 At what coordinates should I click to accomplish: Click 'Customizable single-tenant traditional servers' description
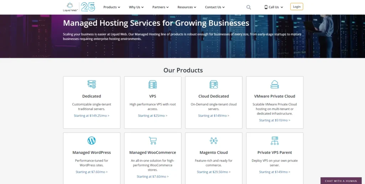92,107
